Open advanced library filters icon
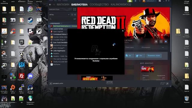Image resolution: width=192 pixels, height=108 pixels. 74,19
